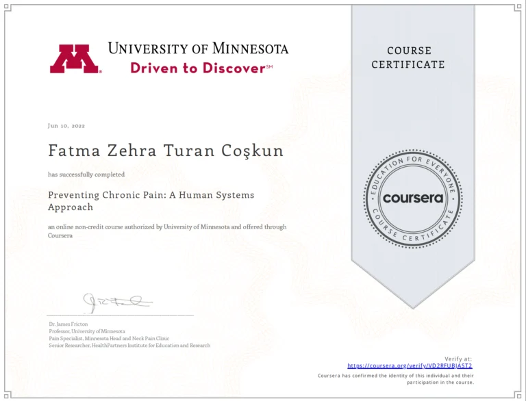The width and height of the screenshot is (526, 401).
Task: Click the 'has successfully completed' text
Action: [86, 174]
